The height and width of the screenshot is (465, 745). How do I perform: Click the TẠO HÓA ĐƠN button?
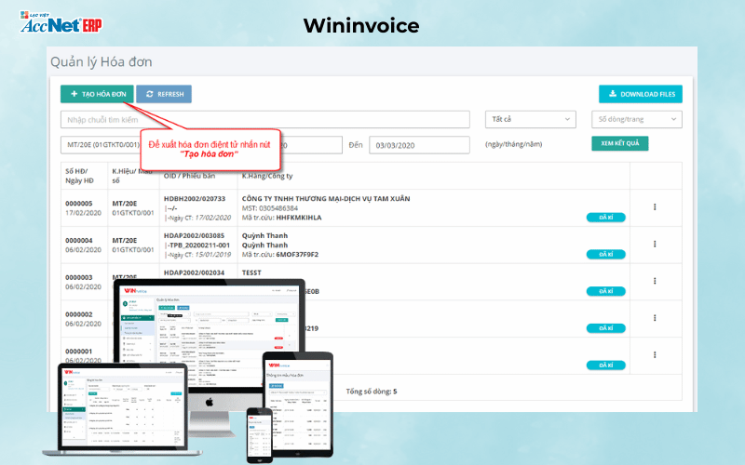click(97, 94)
